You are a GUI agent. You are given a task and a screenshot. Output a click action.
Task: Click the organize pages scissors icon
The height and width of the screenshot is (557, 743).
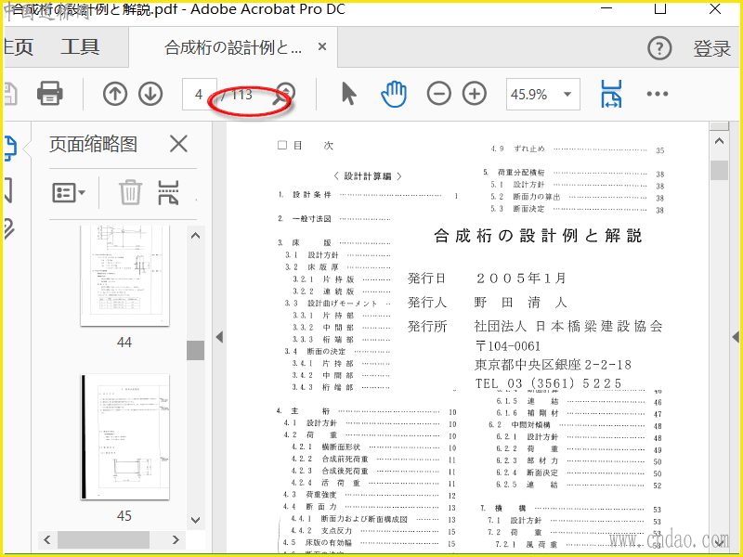168,192
